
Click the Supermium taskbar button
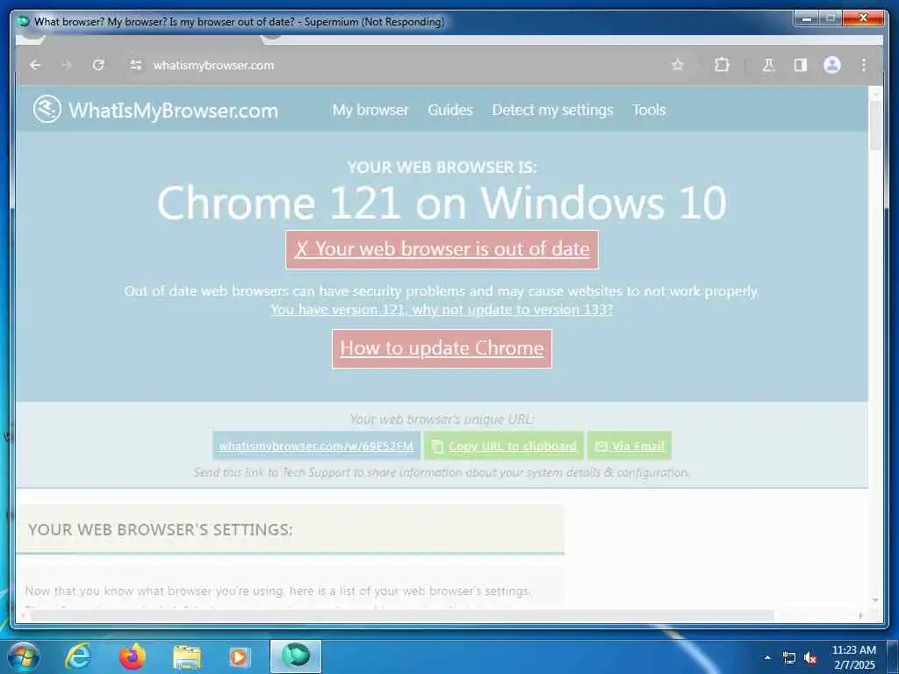pyautogui.click(x=296, y=656)
